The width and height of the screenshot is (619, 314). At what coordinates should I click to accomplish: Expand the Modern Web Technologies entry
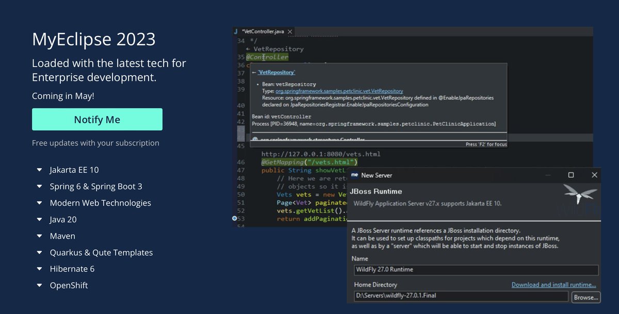pos(39,203)
